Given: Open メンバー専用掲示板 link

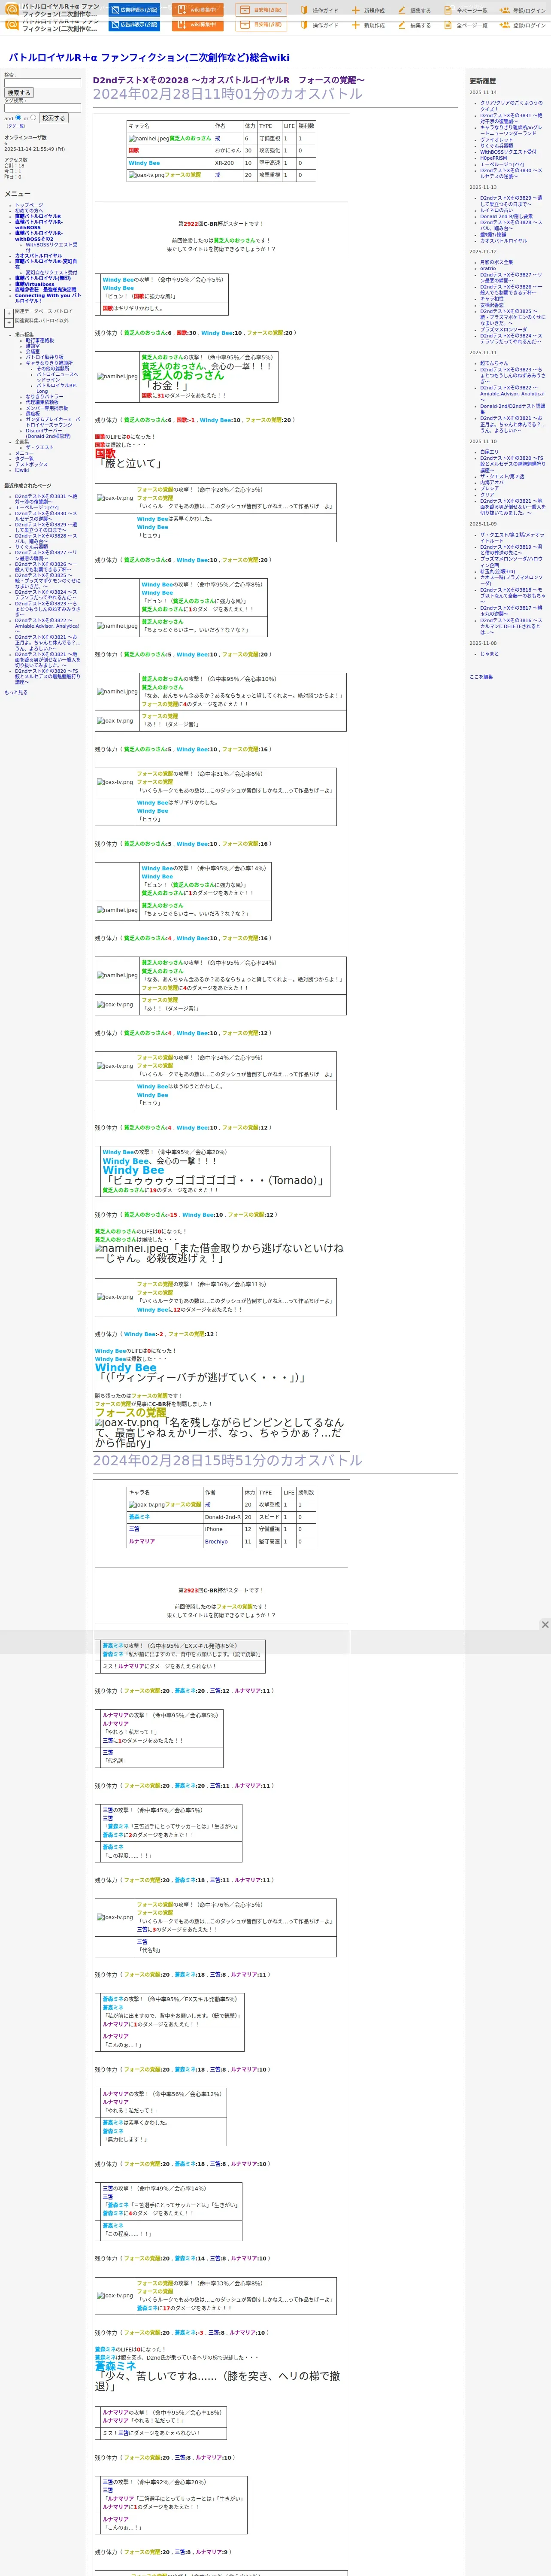Looking at the screenshot, I should [47, 408].
